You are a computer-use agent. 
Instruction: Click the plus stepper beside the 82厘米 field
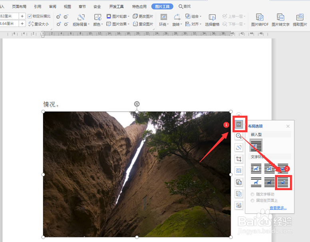click(x=22, y=16)
